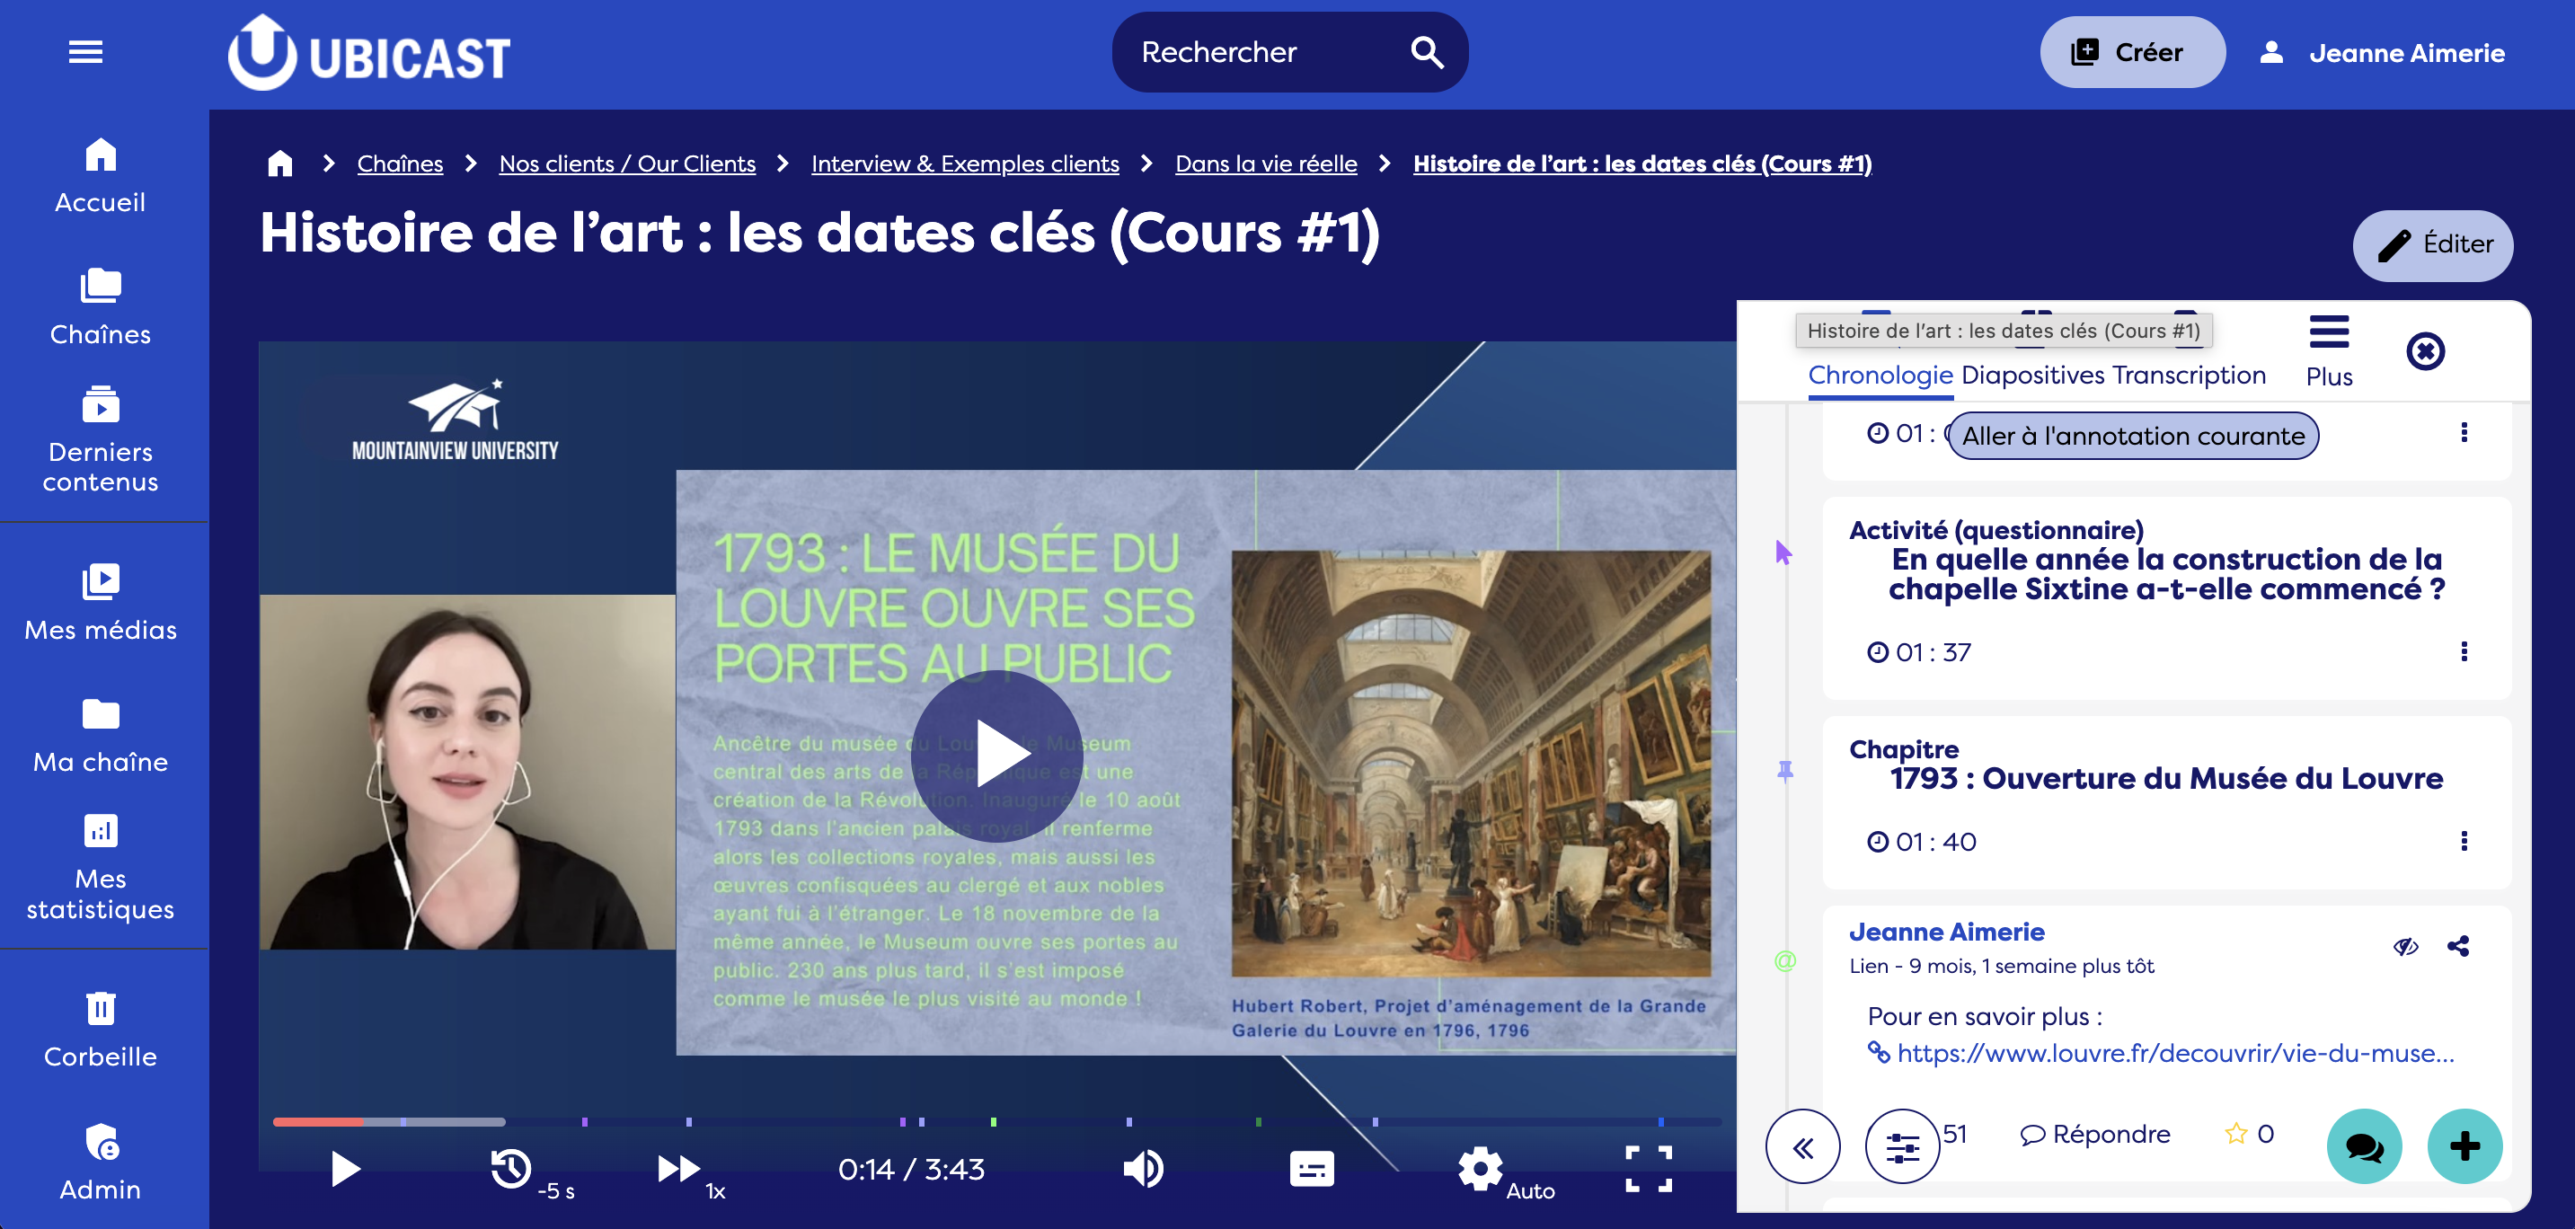Image resolution: width=2575 pixels, height=1229 pixels.
Task: Open Chaînes from the sidebar
Action: (100, 306)
